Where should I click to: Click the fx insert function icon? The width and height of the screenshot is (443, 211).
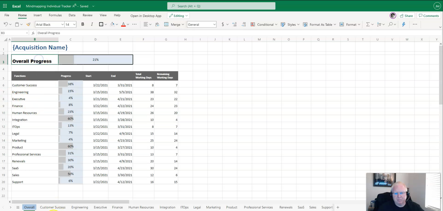point(33,33)
